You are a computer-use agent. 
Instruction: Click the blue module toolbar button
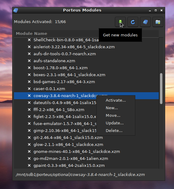coord(145,22)
